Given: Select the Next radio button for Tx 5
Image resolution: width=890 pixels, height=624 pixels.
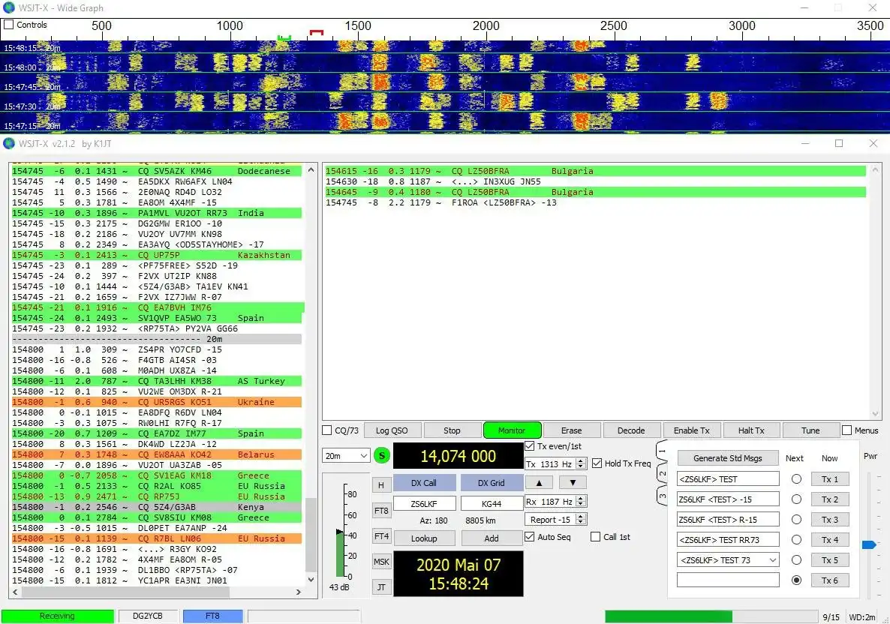Looking at the screenshot, I should pyautogui.click(x=796, y=560).
